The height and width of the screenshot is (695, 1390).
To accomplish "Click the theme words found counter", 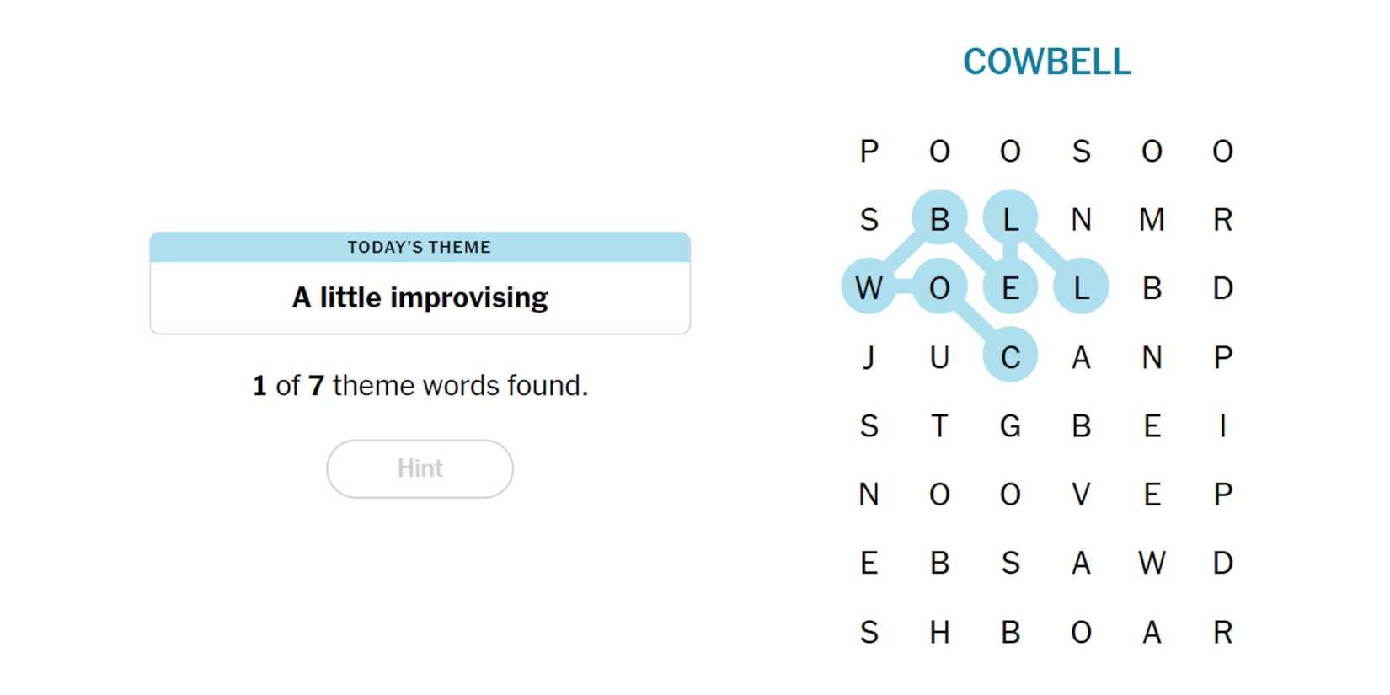I will tap(420, 386).
